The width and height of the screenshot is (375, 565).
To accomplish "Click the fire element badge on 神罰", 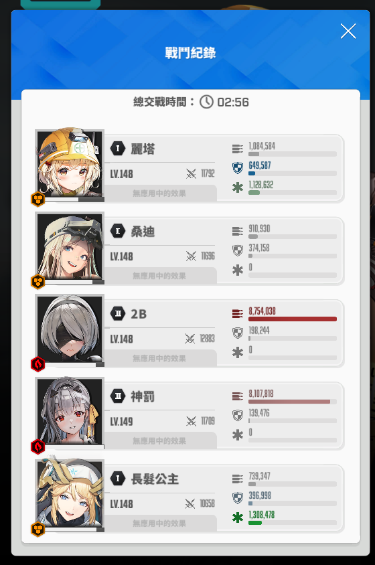I will (x=38, y=447).
